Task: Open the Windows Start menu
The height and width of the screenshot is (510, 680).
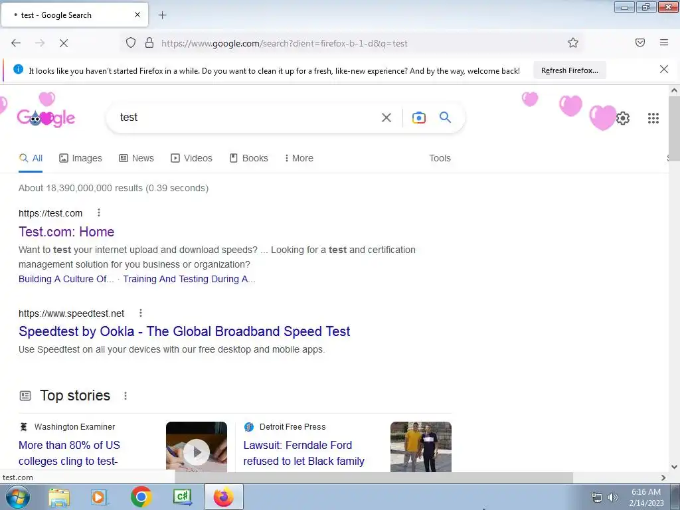Action: point(18,497)
